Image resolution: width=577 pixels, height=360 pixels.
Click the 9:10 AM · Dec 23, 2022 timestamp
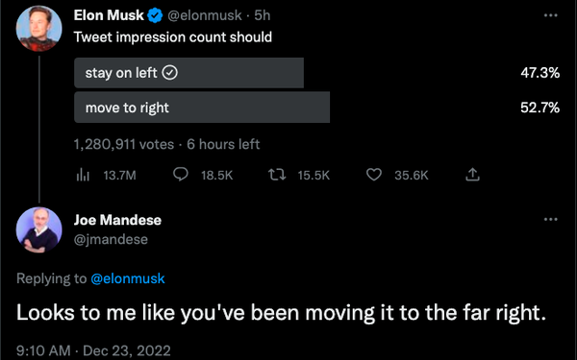(x=93, y=350)
